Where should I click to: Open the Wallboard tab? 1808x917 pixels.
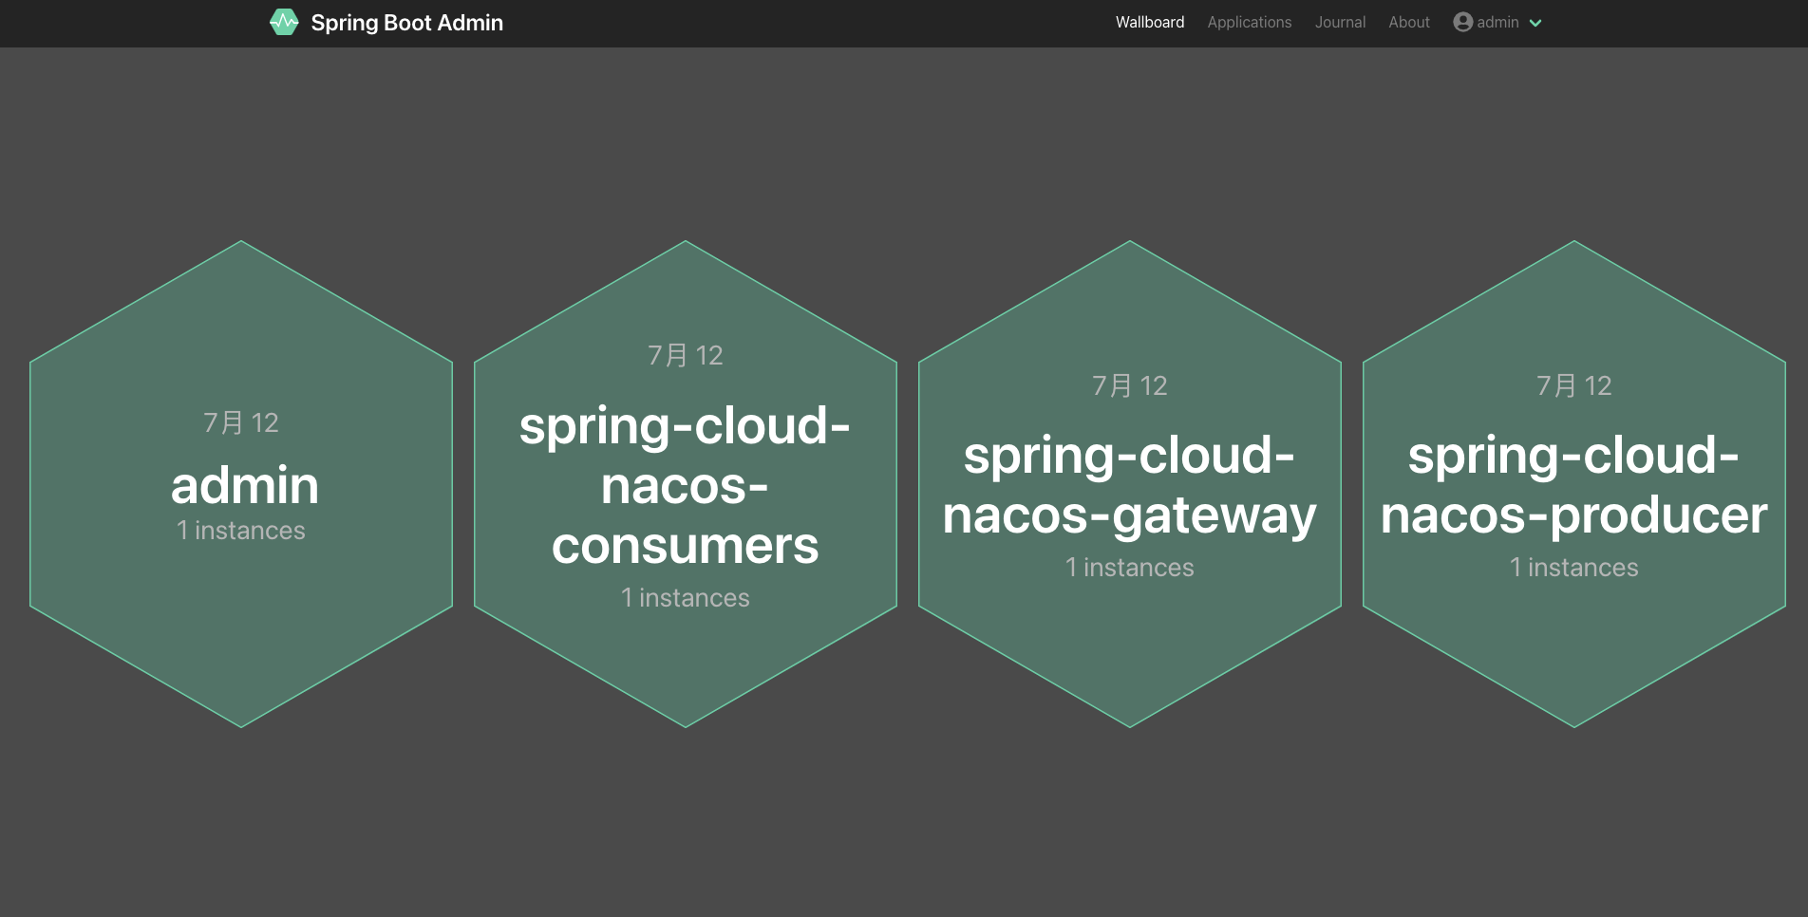[1149, 22]
